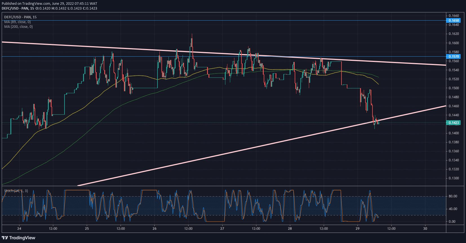
Task: Click the 0.1600 price axis value
Action: pos(454,43)
